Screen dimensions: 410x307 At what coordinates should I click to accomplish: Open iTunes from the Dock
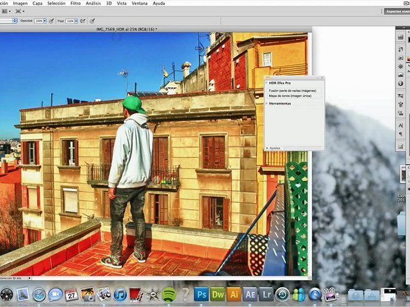[x=120, y=295]
